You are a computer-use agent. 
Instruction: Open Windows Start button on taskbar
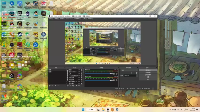pos(83,110)
